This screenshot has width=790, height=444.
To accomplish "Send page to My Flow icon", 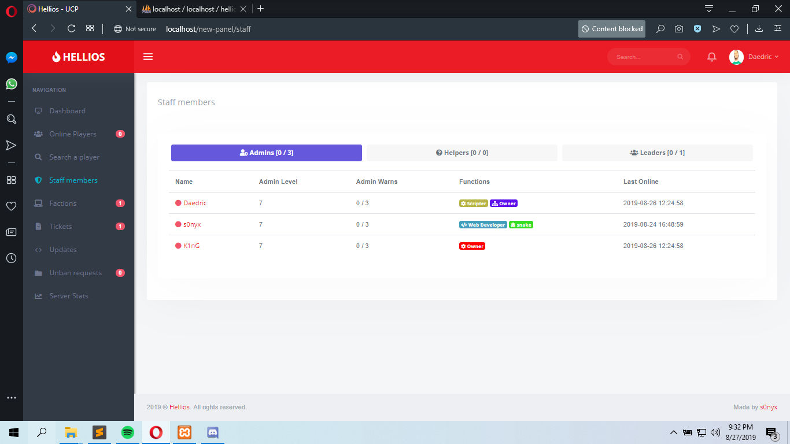I will tap(716, 29).
